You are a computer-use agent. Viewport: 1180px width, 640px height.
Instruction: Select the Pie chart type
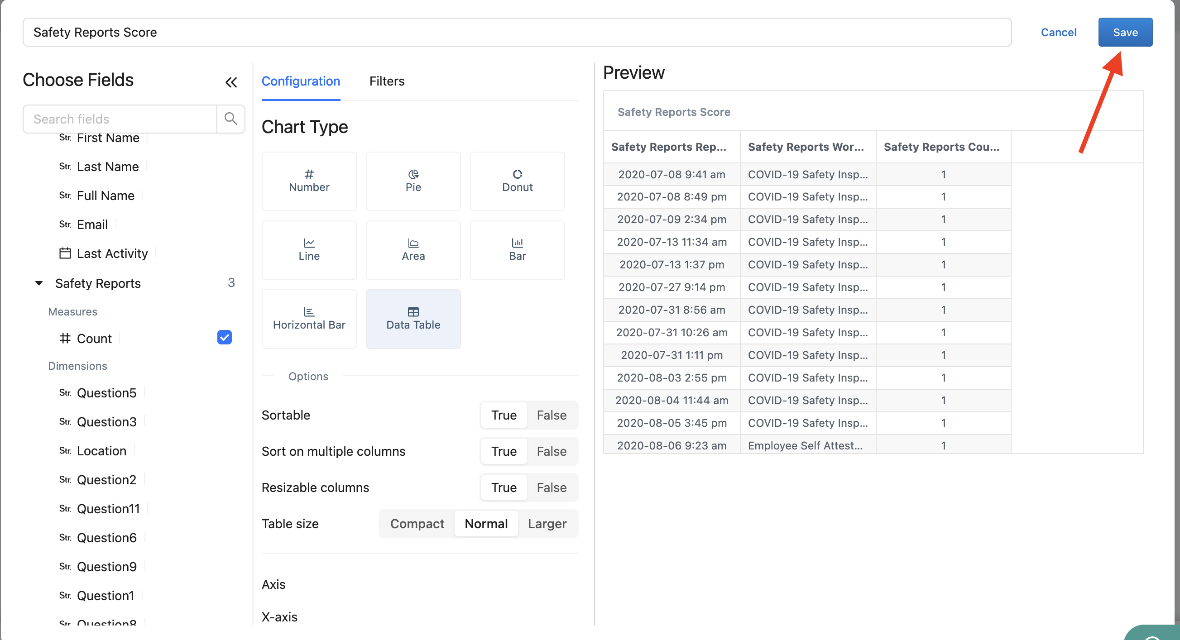413,181
